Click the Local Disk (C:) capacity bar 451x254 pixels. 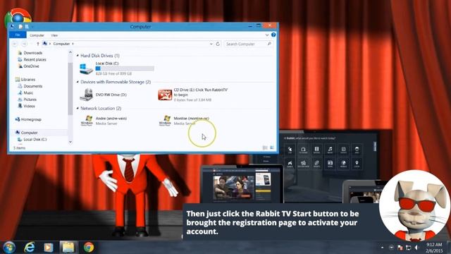(125, 68)
